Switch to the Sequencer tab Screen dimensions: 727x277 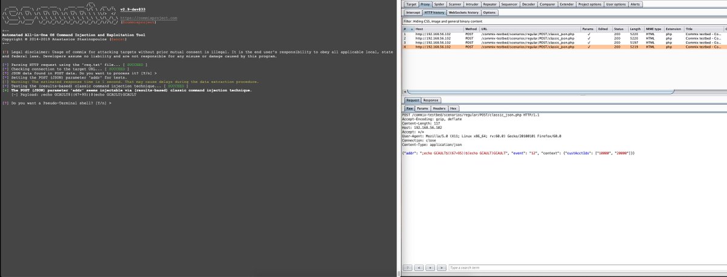click(510, 4)
